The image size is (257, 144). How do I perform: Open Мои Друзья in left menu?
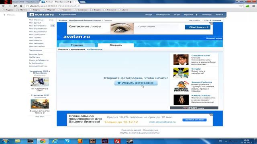(x=35, y=23)
